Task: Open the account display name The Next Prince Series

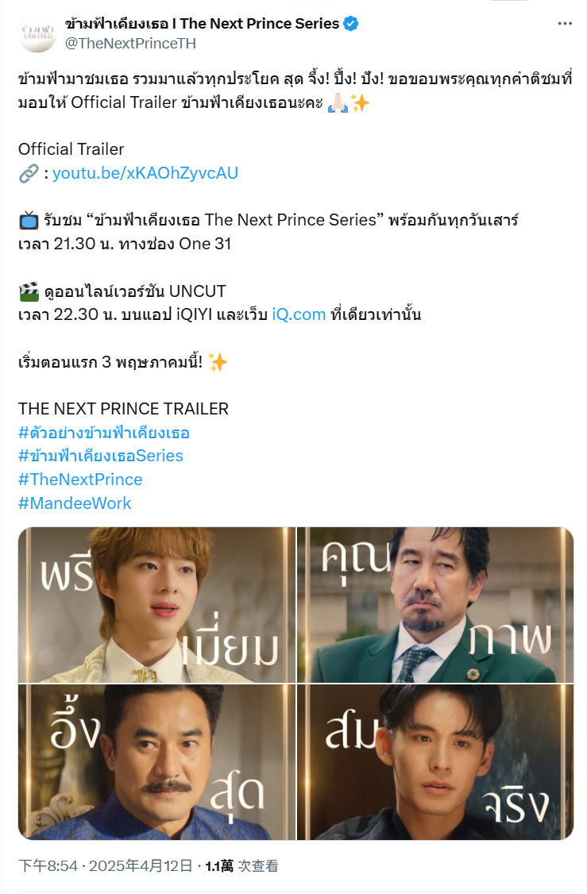Action: [x=202, y=23]
